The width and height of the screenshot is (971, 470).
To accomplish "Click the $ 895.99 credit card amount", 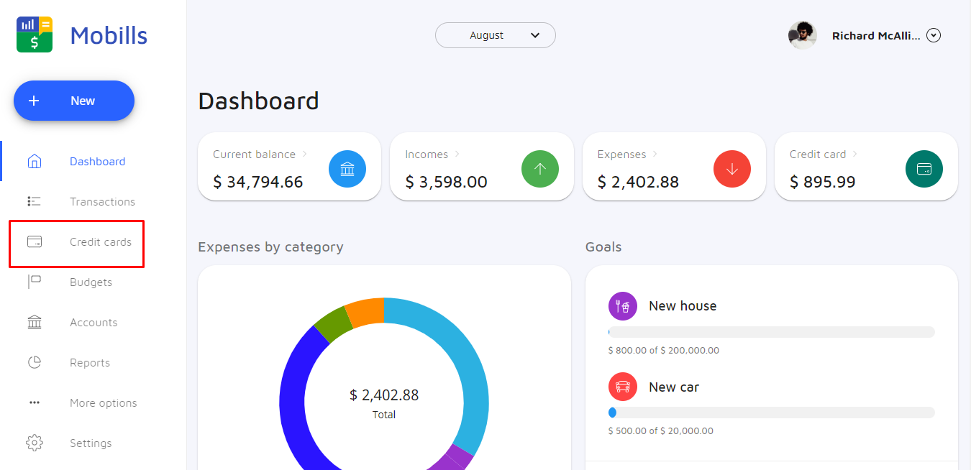I will (x=823, y=183).
